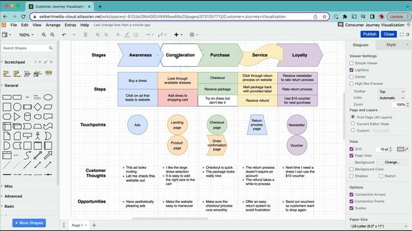The image size is (412, 231).
Task: Click the blue Close button
Action: 389,34
